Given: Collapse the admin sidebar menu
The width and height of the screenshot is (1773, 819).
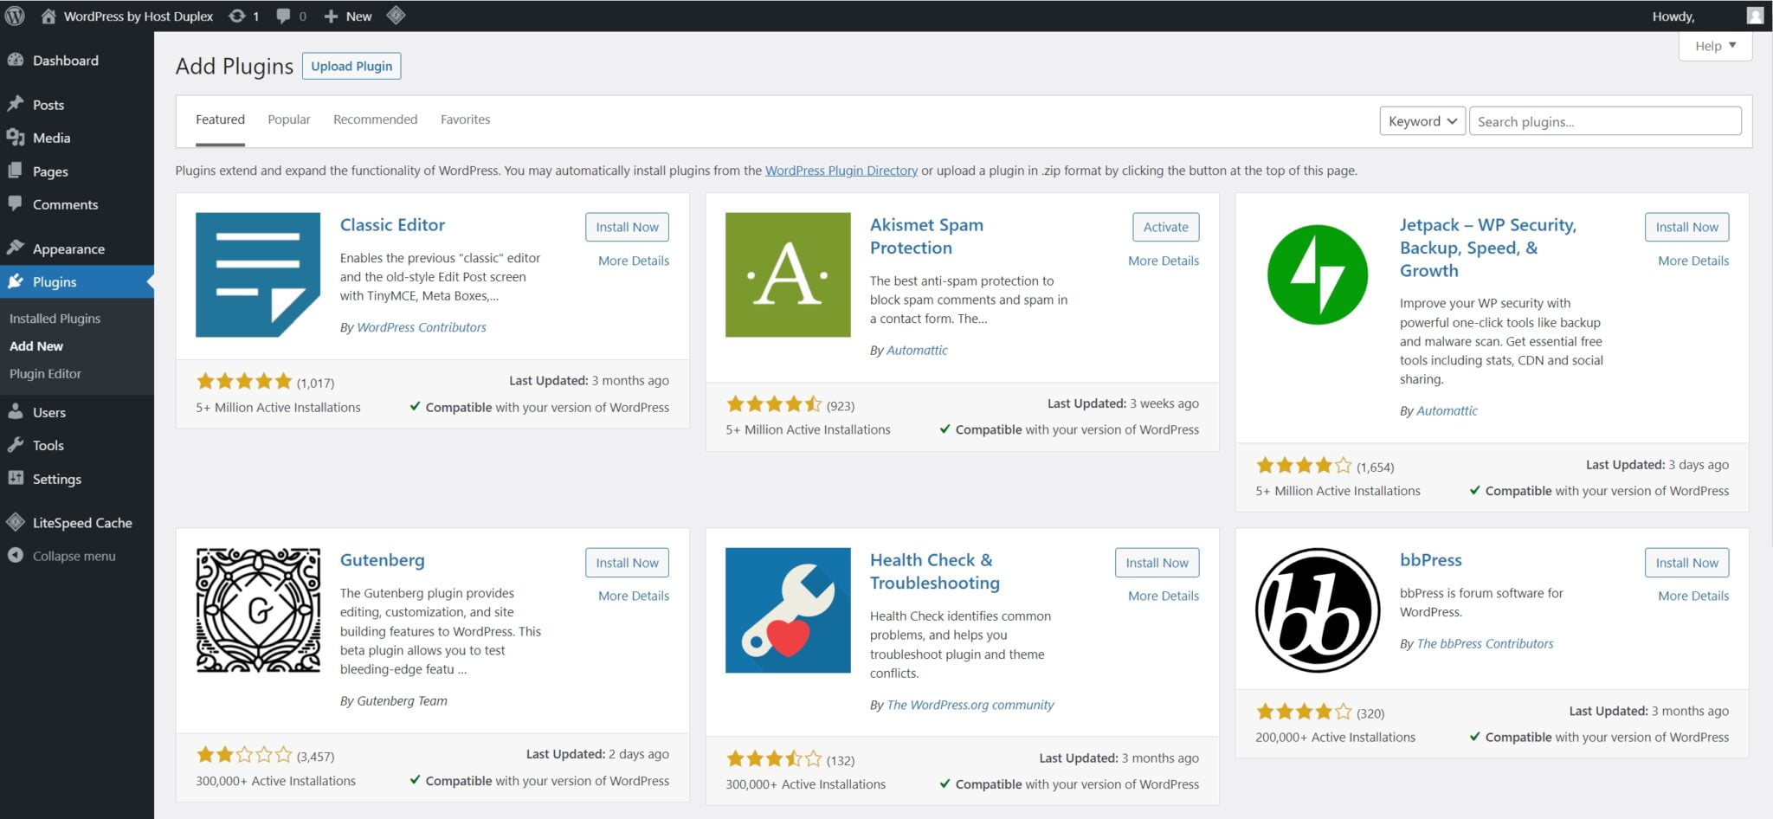Looking at the screenshot, I should [73, 555].
